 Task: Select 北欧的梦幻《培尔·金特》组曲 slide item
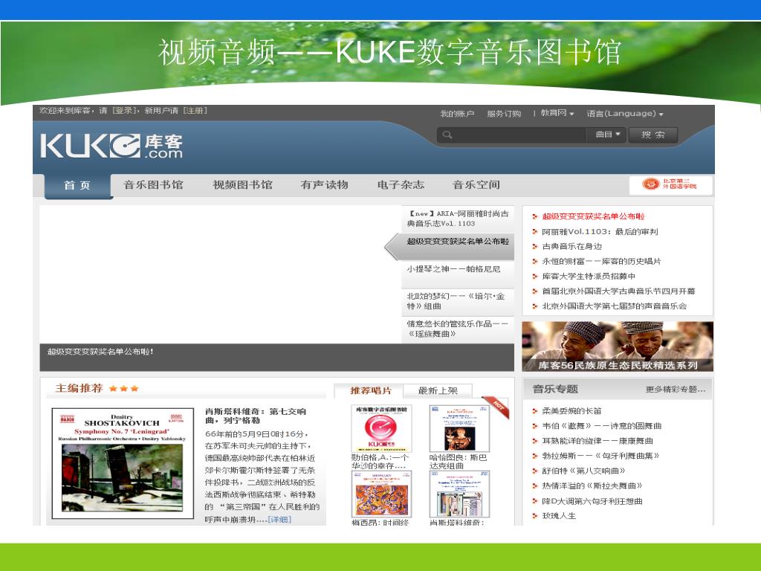tap(458, 301)
